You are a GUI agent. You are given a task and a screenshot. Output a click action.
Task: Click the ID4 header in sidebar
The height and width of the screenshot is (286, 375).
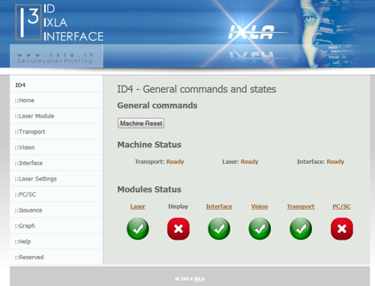pyautogui.click(x=20, y=85)
